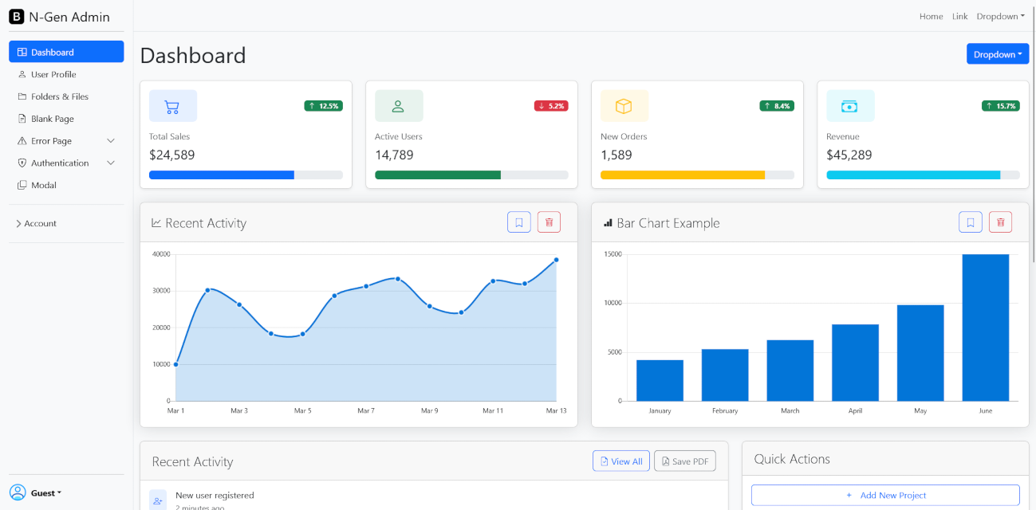Click the 14,789 Active Users value
The height and width of the screenshot is (510, 1036).
click(x=394, y=155)
